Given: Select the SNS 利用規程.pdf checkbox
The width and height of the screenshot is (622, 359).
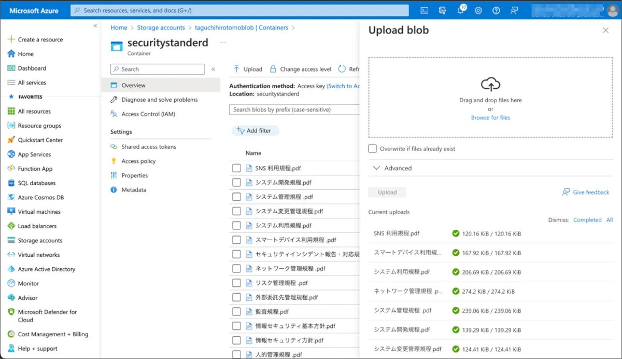Looking at the screenshot, I should (x=236, y=168).
